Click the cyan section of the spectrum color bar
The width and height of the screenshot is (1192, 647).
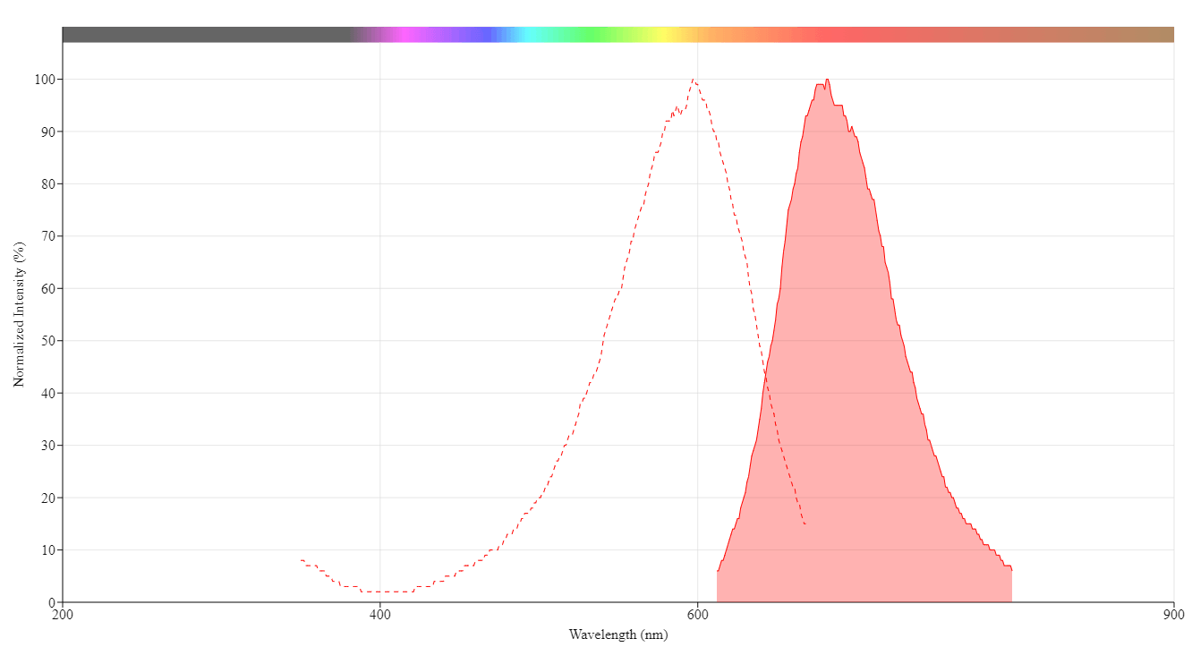coord(532,34)
